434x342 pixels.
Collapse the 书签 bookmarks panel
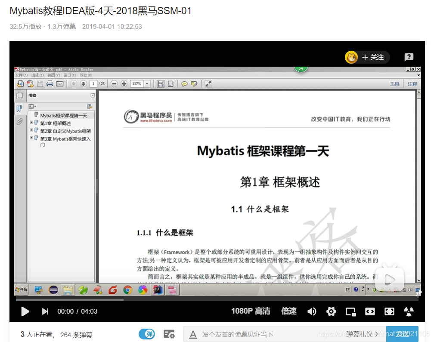93,96
